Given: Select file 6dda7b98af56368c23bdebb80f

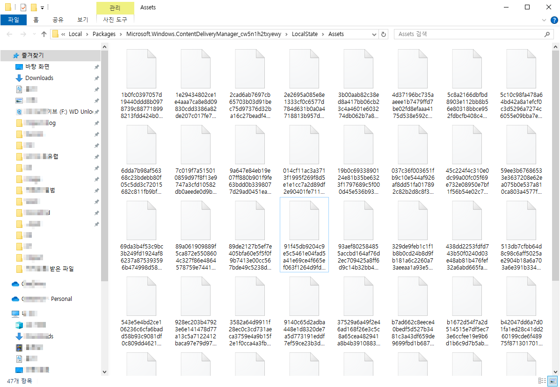Looking at the screenshot, I should [x=141, y=160].
